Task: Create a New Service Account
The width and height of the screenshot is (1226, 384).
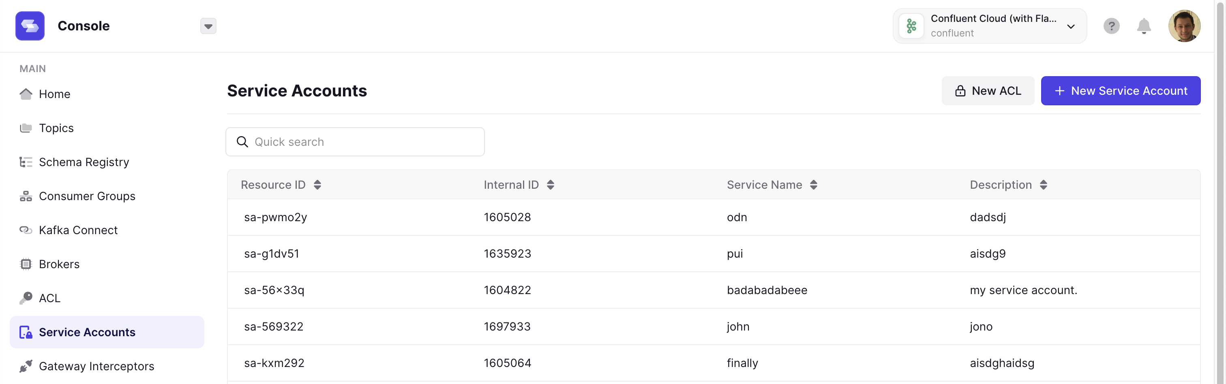Action: [x=1120, y=91]
